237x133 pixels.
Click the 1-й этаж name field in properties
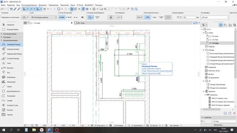224,121
